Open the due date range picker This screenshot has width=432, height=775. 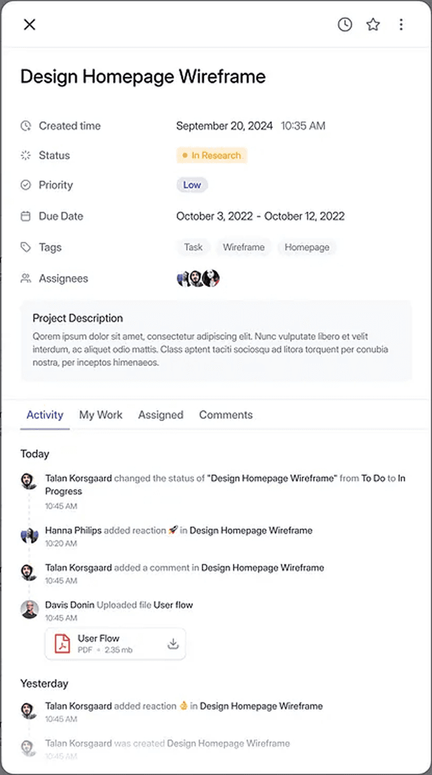[260, 217]
